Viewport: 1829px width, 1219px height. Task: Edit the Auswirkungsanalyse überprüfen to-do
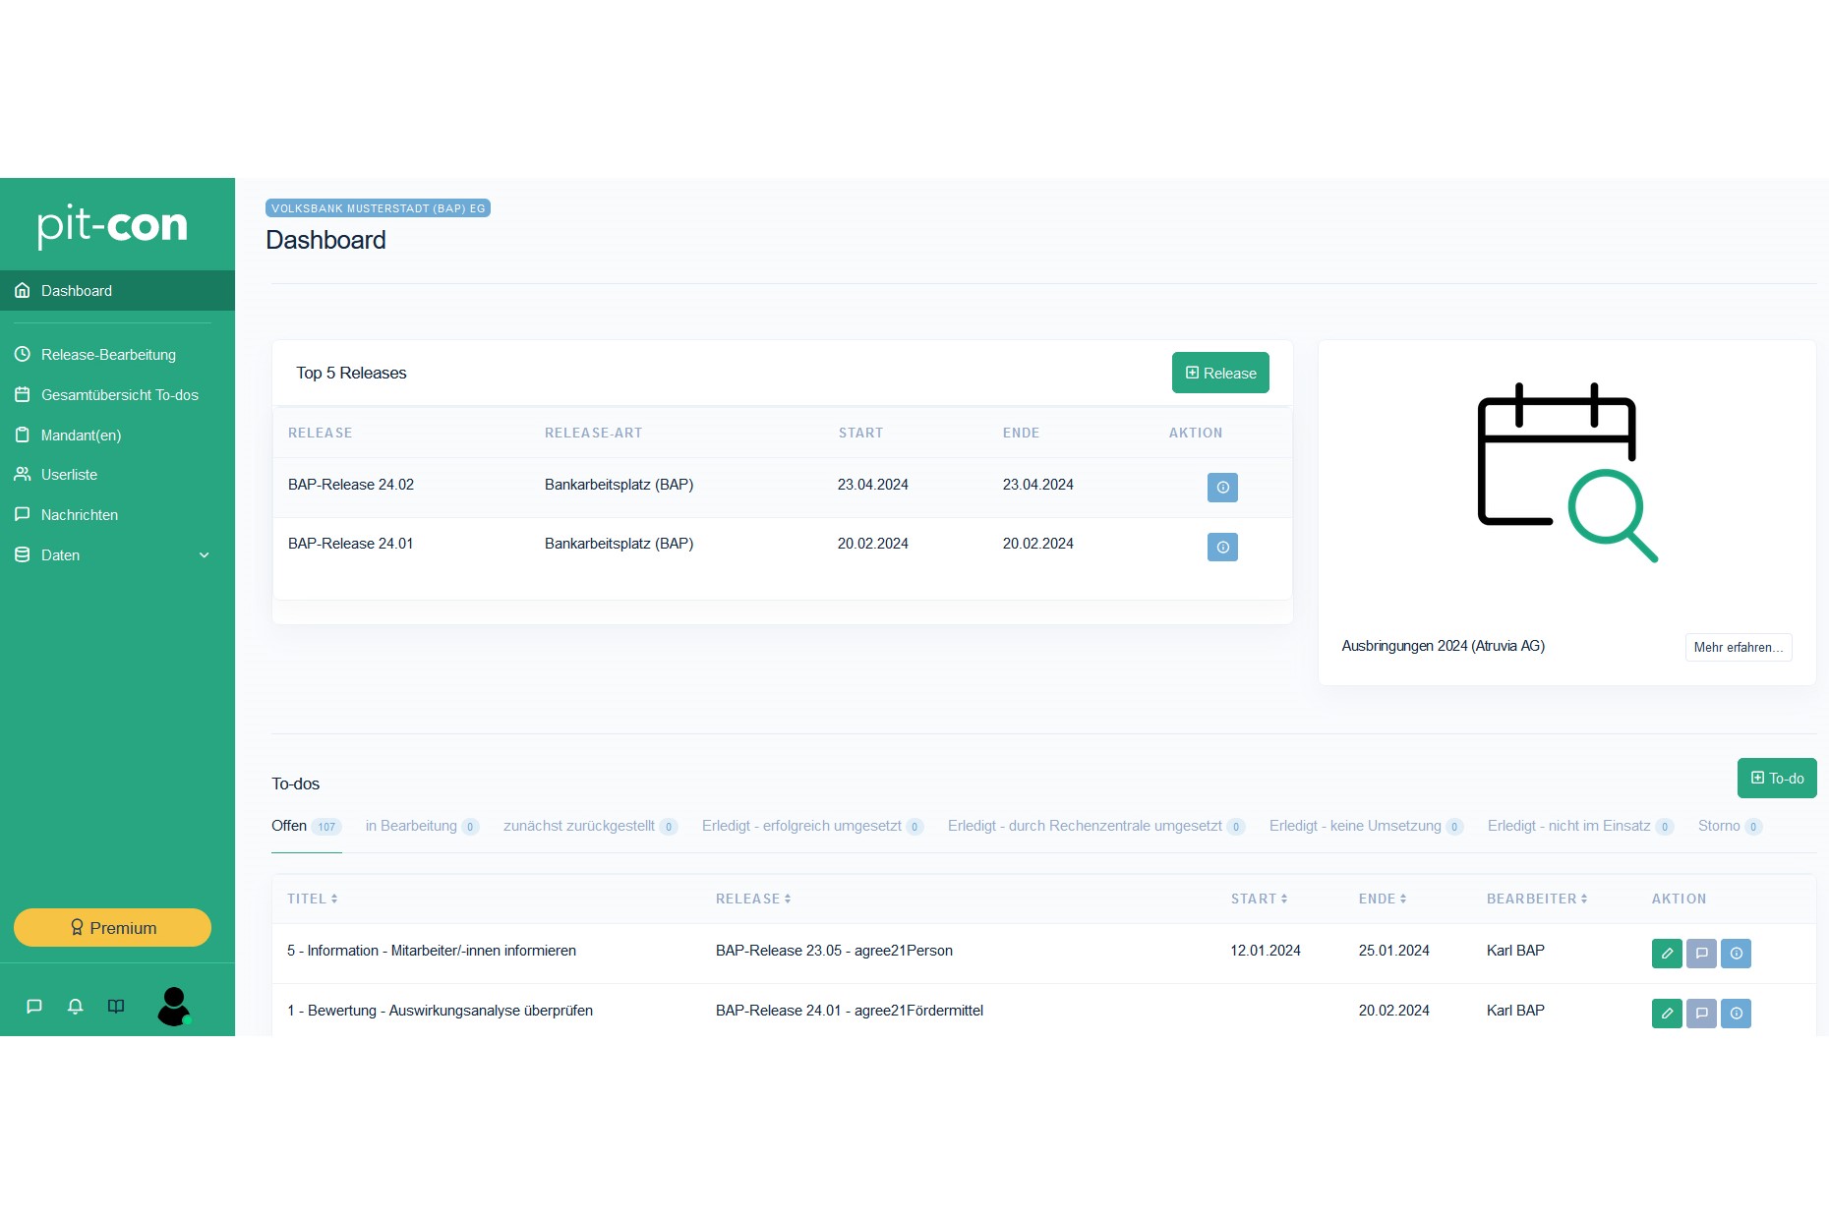click(1667, 1013)
